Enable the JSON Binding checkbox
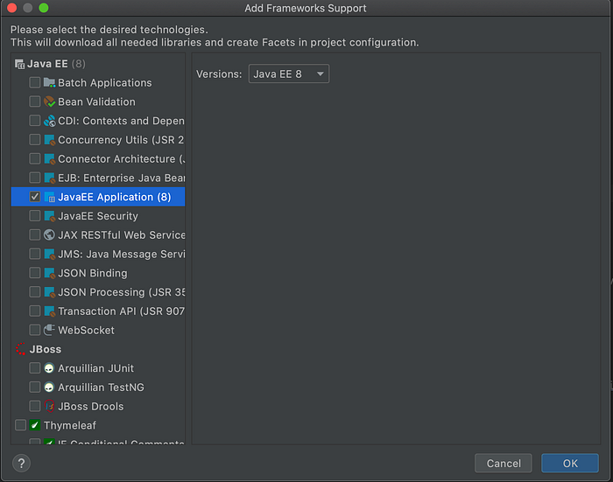The image size is (613, 482). tap(35, 273)
